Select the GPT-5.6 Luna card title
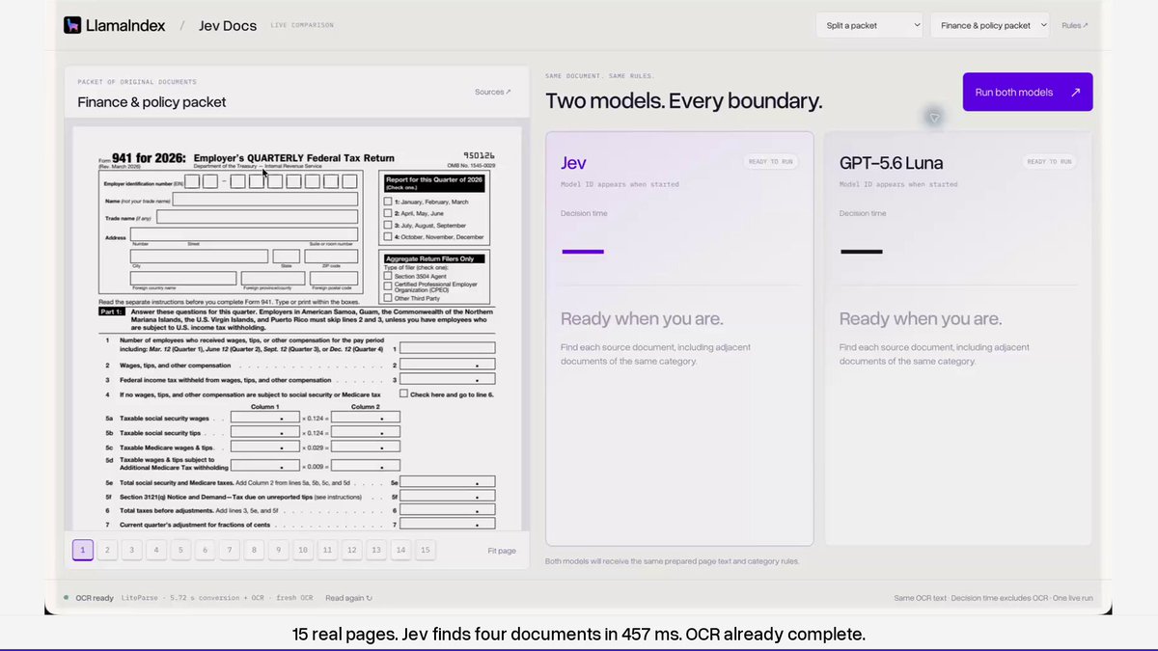The width and height of the screenshot is (1158, 651). (x=891, y=163)
